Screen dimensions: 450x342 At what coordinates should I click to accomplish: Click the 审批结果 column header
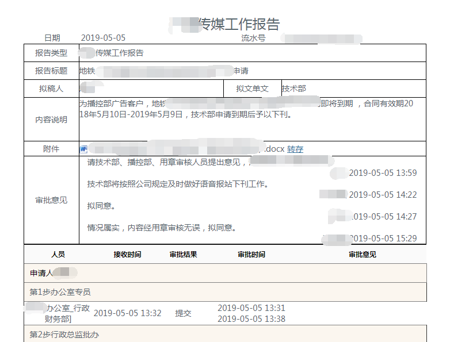[183, 254]
